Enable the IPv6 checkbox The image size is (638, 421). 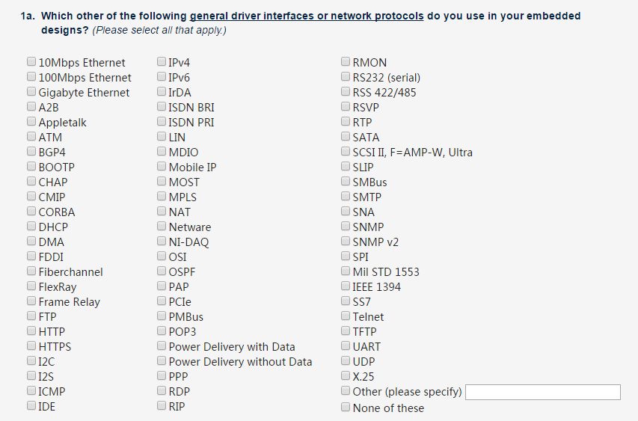[162, 76]
